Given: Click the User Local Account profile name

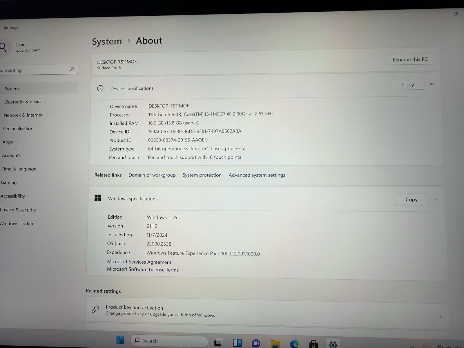Looking at the screenshot, I should (27, 47).
